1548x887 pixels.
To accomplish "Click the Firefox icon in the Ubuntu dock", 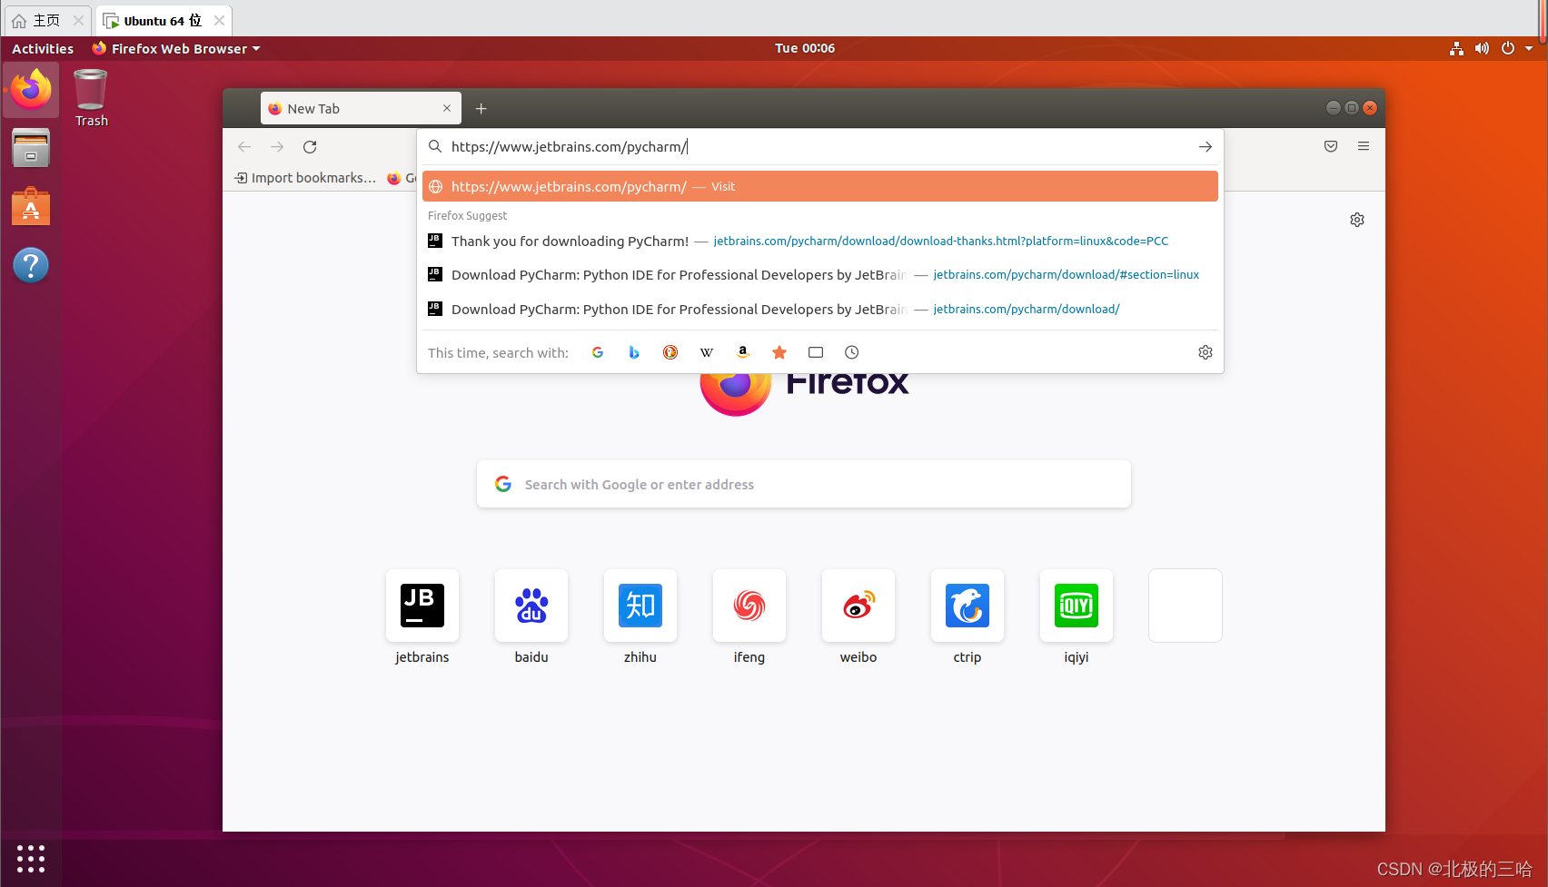I will click(x=31, y=89).
